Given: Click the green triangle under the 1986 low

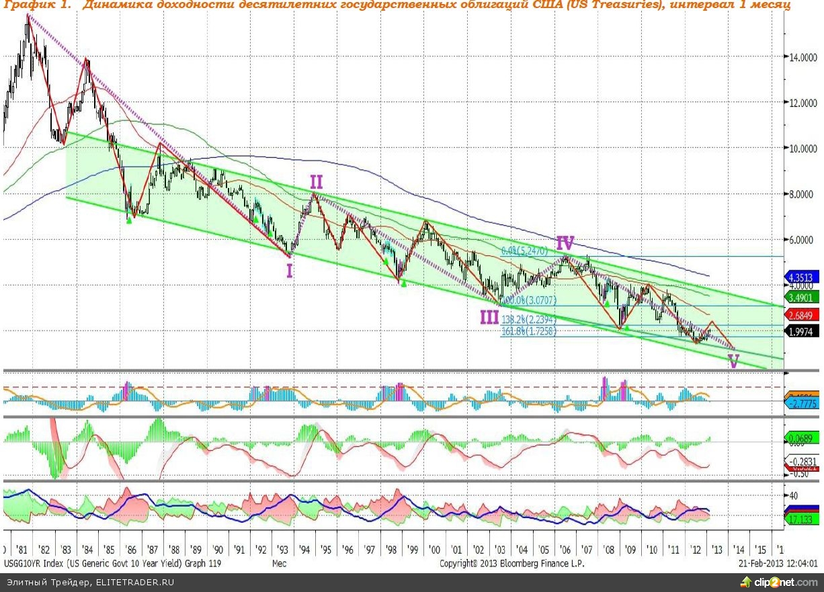Looking at the screenshot, I should tap(129, 220).
